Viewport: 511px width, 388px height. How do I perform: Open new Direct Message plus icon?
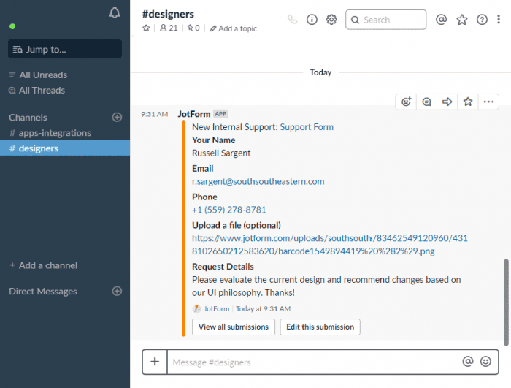117,291
